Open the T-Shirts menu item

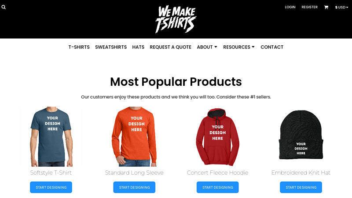(x=79, y=47)
